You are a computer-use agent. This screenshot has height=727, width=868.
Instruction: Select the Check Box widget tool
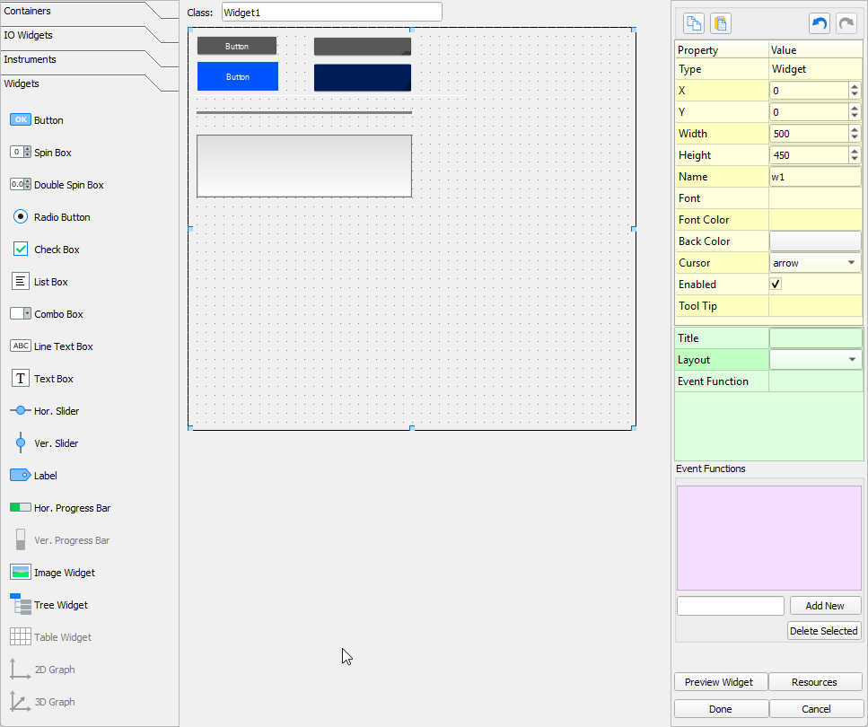pos(57,249)
